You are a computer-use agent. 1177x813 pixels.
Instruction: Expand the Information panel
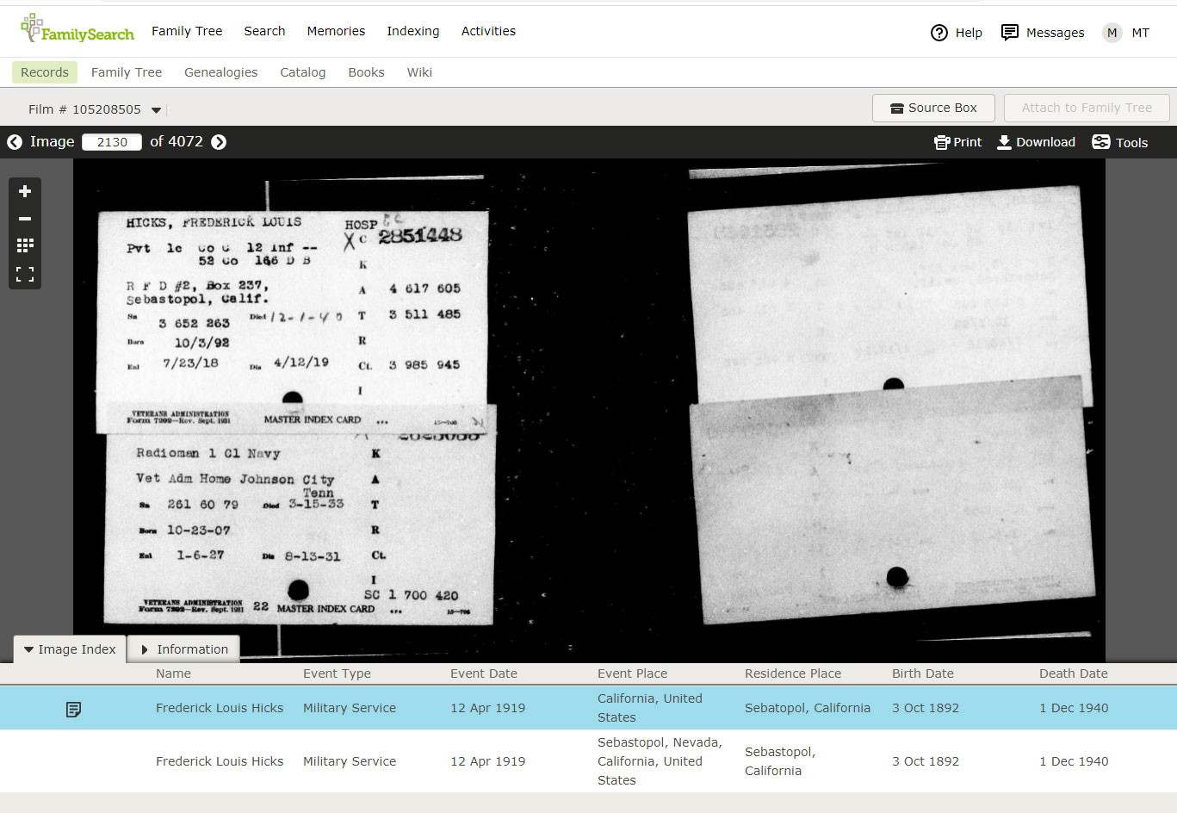pyautogui.click(x=183, y=649)
